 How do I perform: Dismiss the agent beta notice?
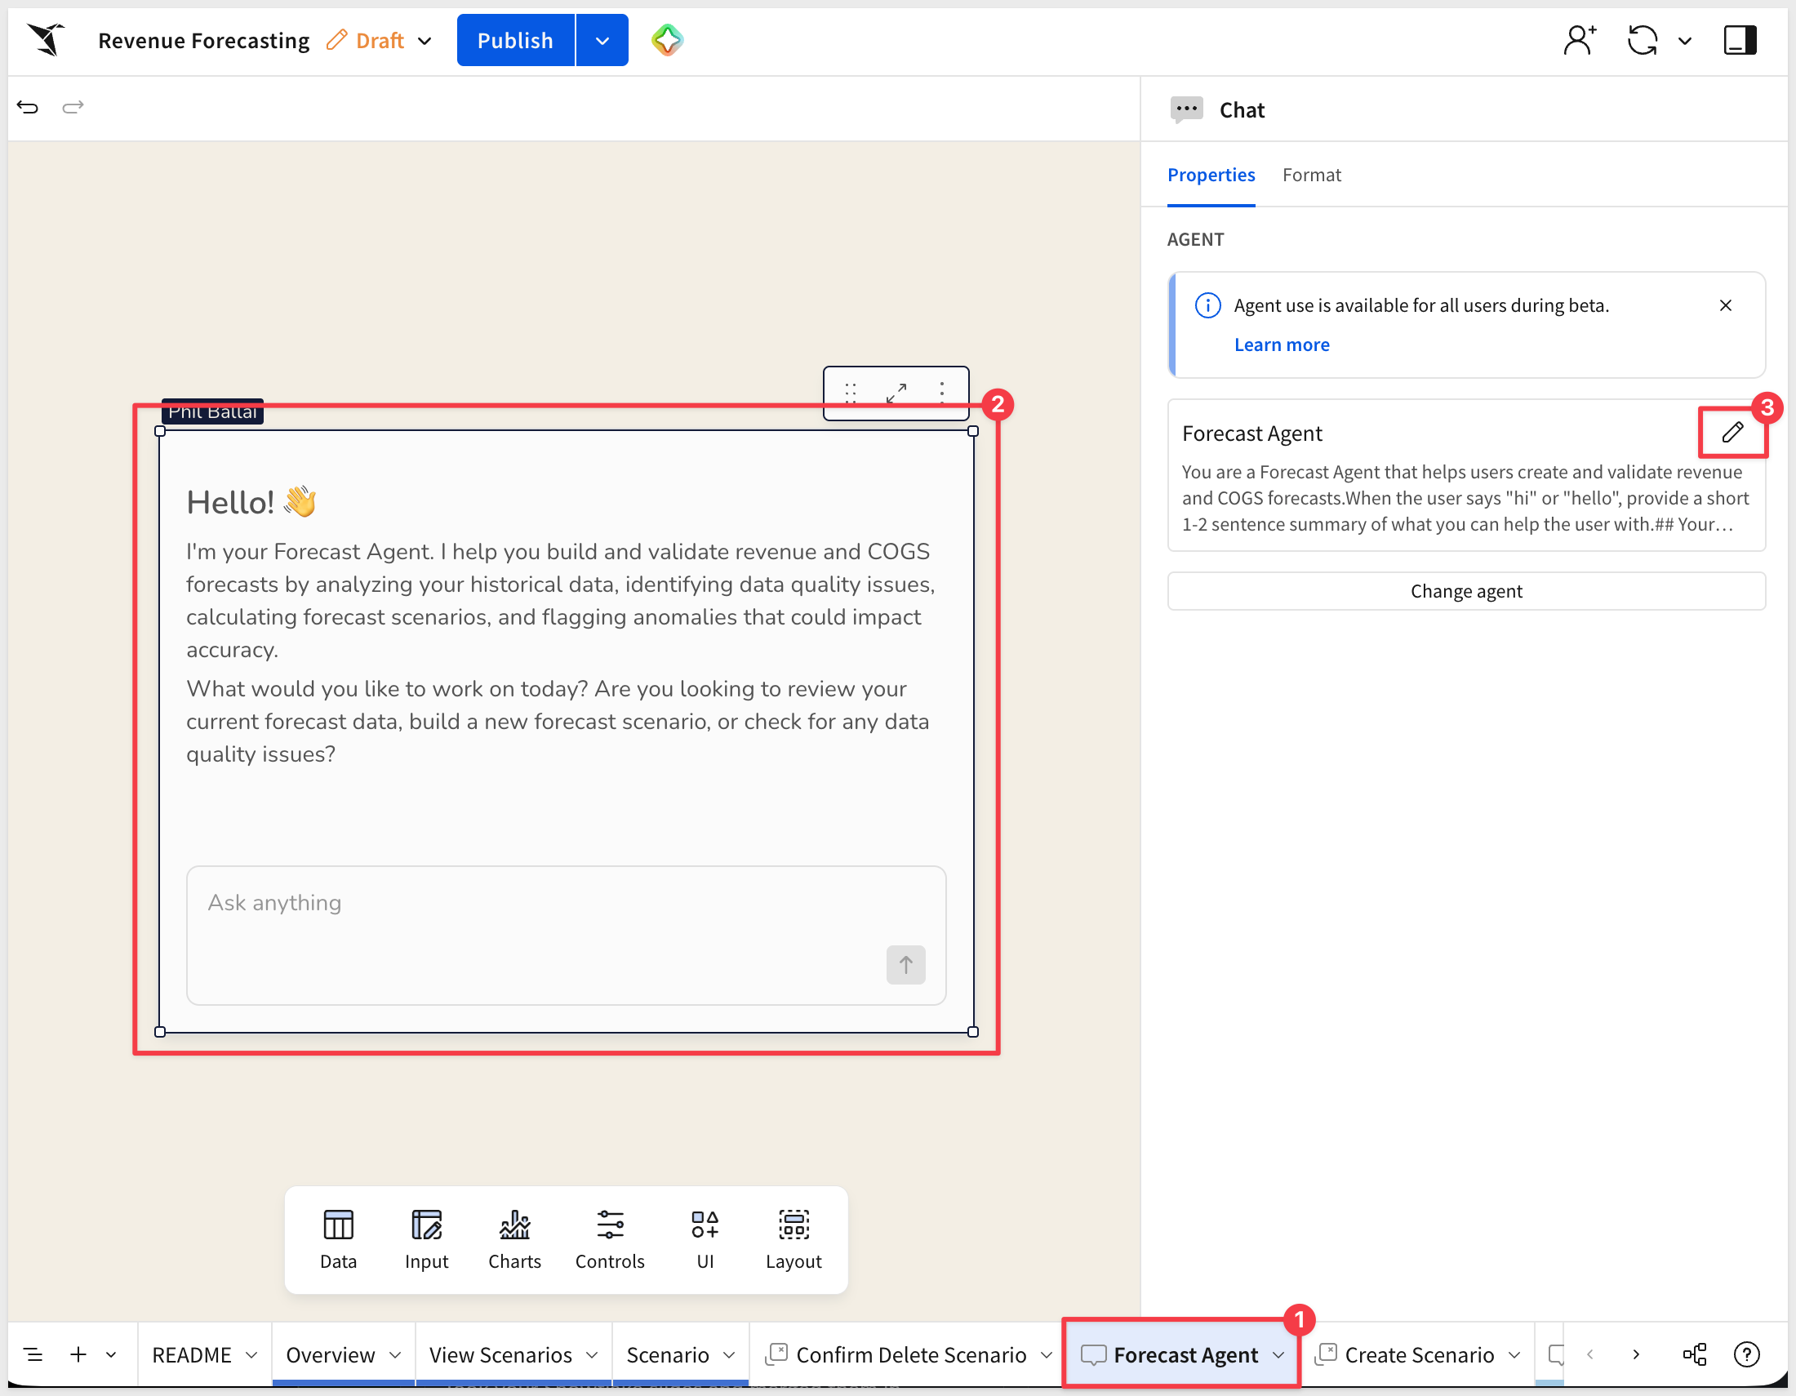pos(1726,306)
